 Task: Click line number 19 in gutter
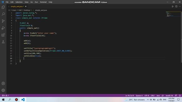(11, 58)
